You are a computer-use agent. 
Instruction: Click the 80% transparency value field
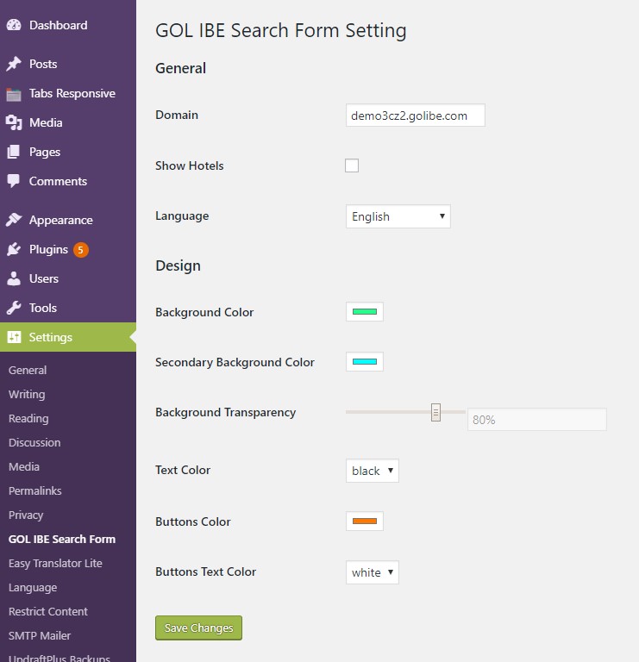(536, 419)
